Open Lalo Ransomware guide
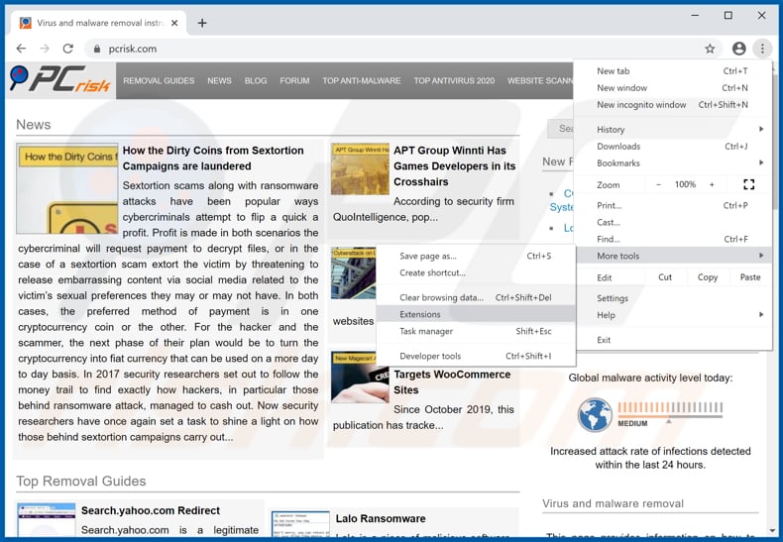783x542 pixels. [x=381, y=518]
